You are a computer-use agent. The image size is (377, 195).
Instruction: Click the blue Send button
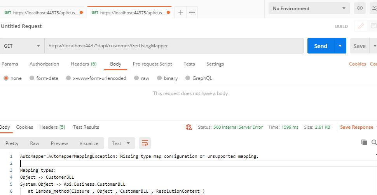tap(321, 46)
